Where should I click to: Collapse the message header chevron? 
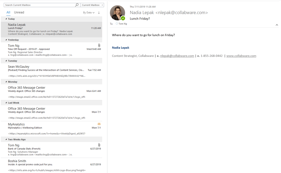coord(277,25)
